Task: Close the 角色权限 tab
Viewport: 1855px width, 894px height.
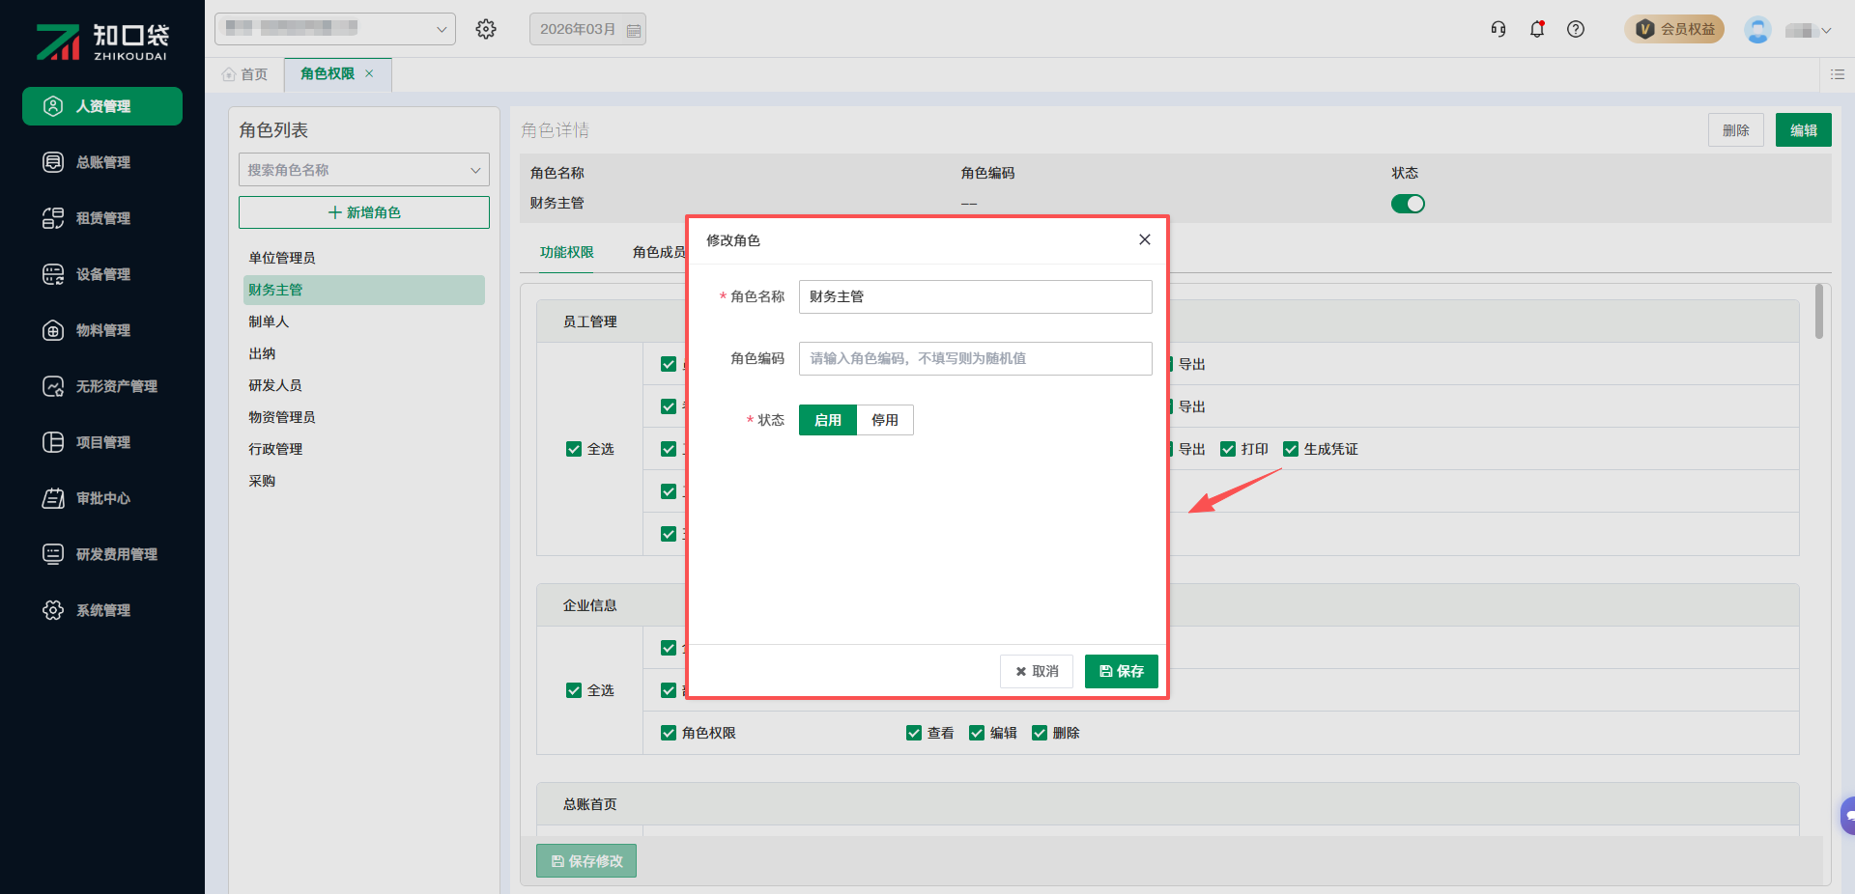Action: click(x=369, y=73)
